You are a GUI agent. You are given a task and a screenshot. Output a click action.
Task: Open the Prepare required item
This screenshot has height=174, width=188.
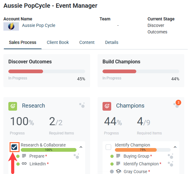pyautogui.click(x=37, y=156)
